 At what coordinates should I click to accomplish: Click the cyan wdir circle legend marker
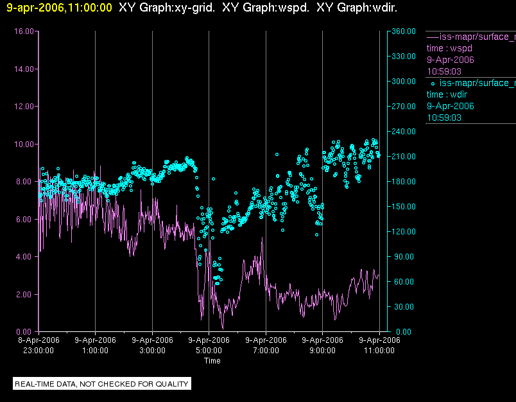(x=433, y=83)
